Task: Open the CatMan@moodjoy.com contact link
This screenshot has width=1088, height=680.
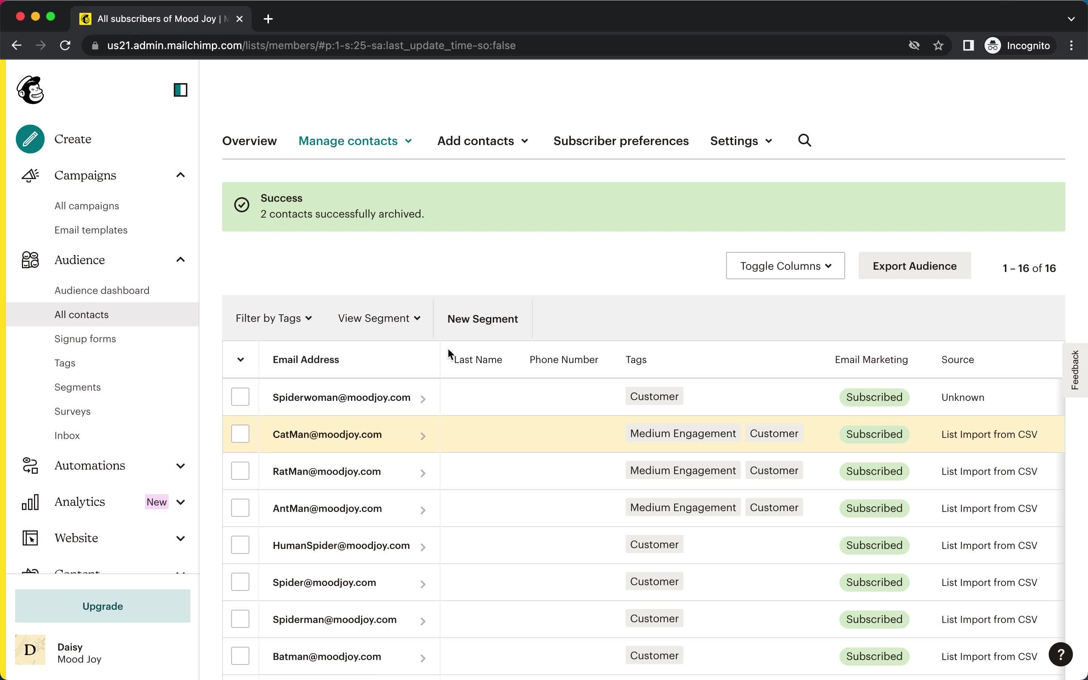Action: [x=327, y=434]
